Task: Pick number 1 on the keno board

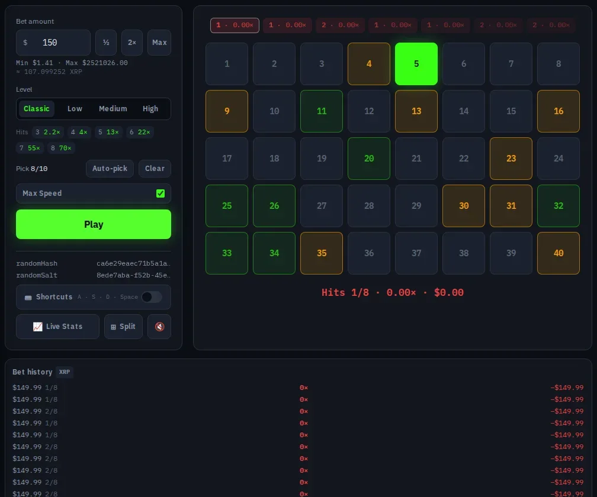Action: [227, 64]
